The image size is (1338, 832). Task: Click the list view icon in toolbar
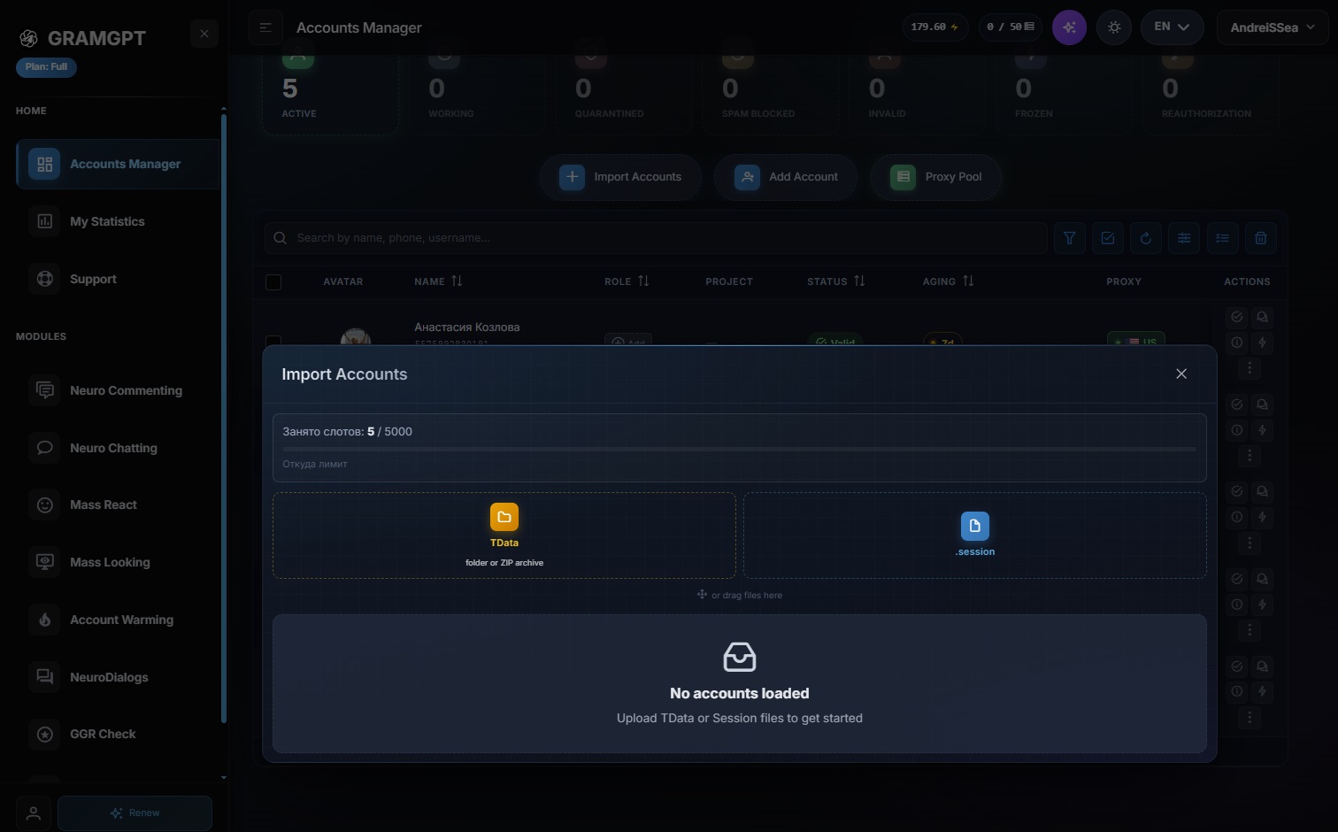coord(1223,238)
